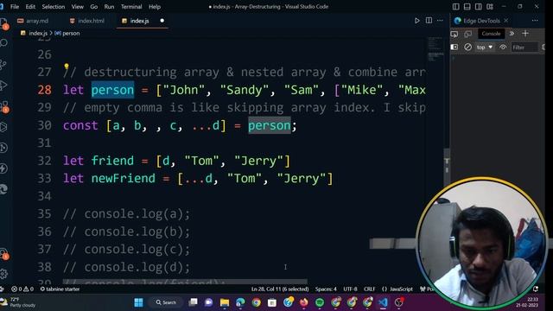Open the Source Control view
553x311 pixels.
tap(3, 64)
